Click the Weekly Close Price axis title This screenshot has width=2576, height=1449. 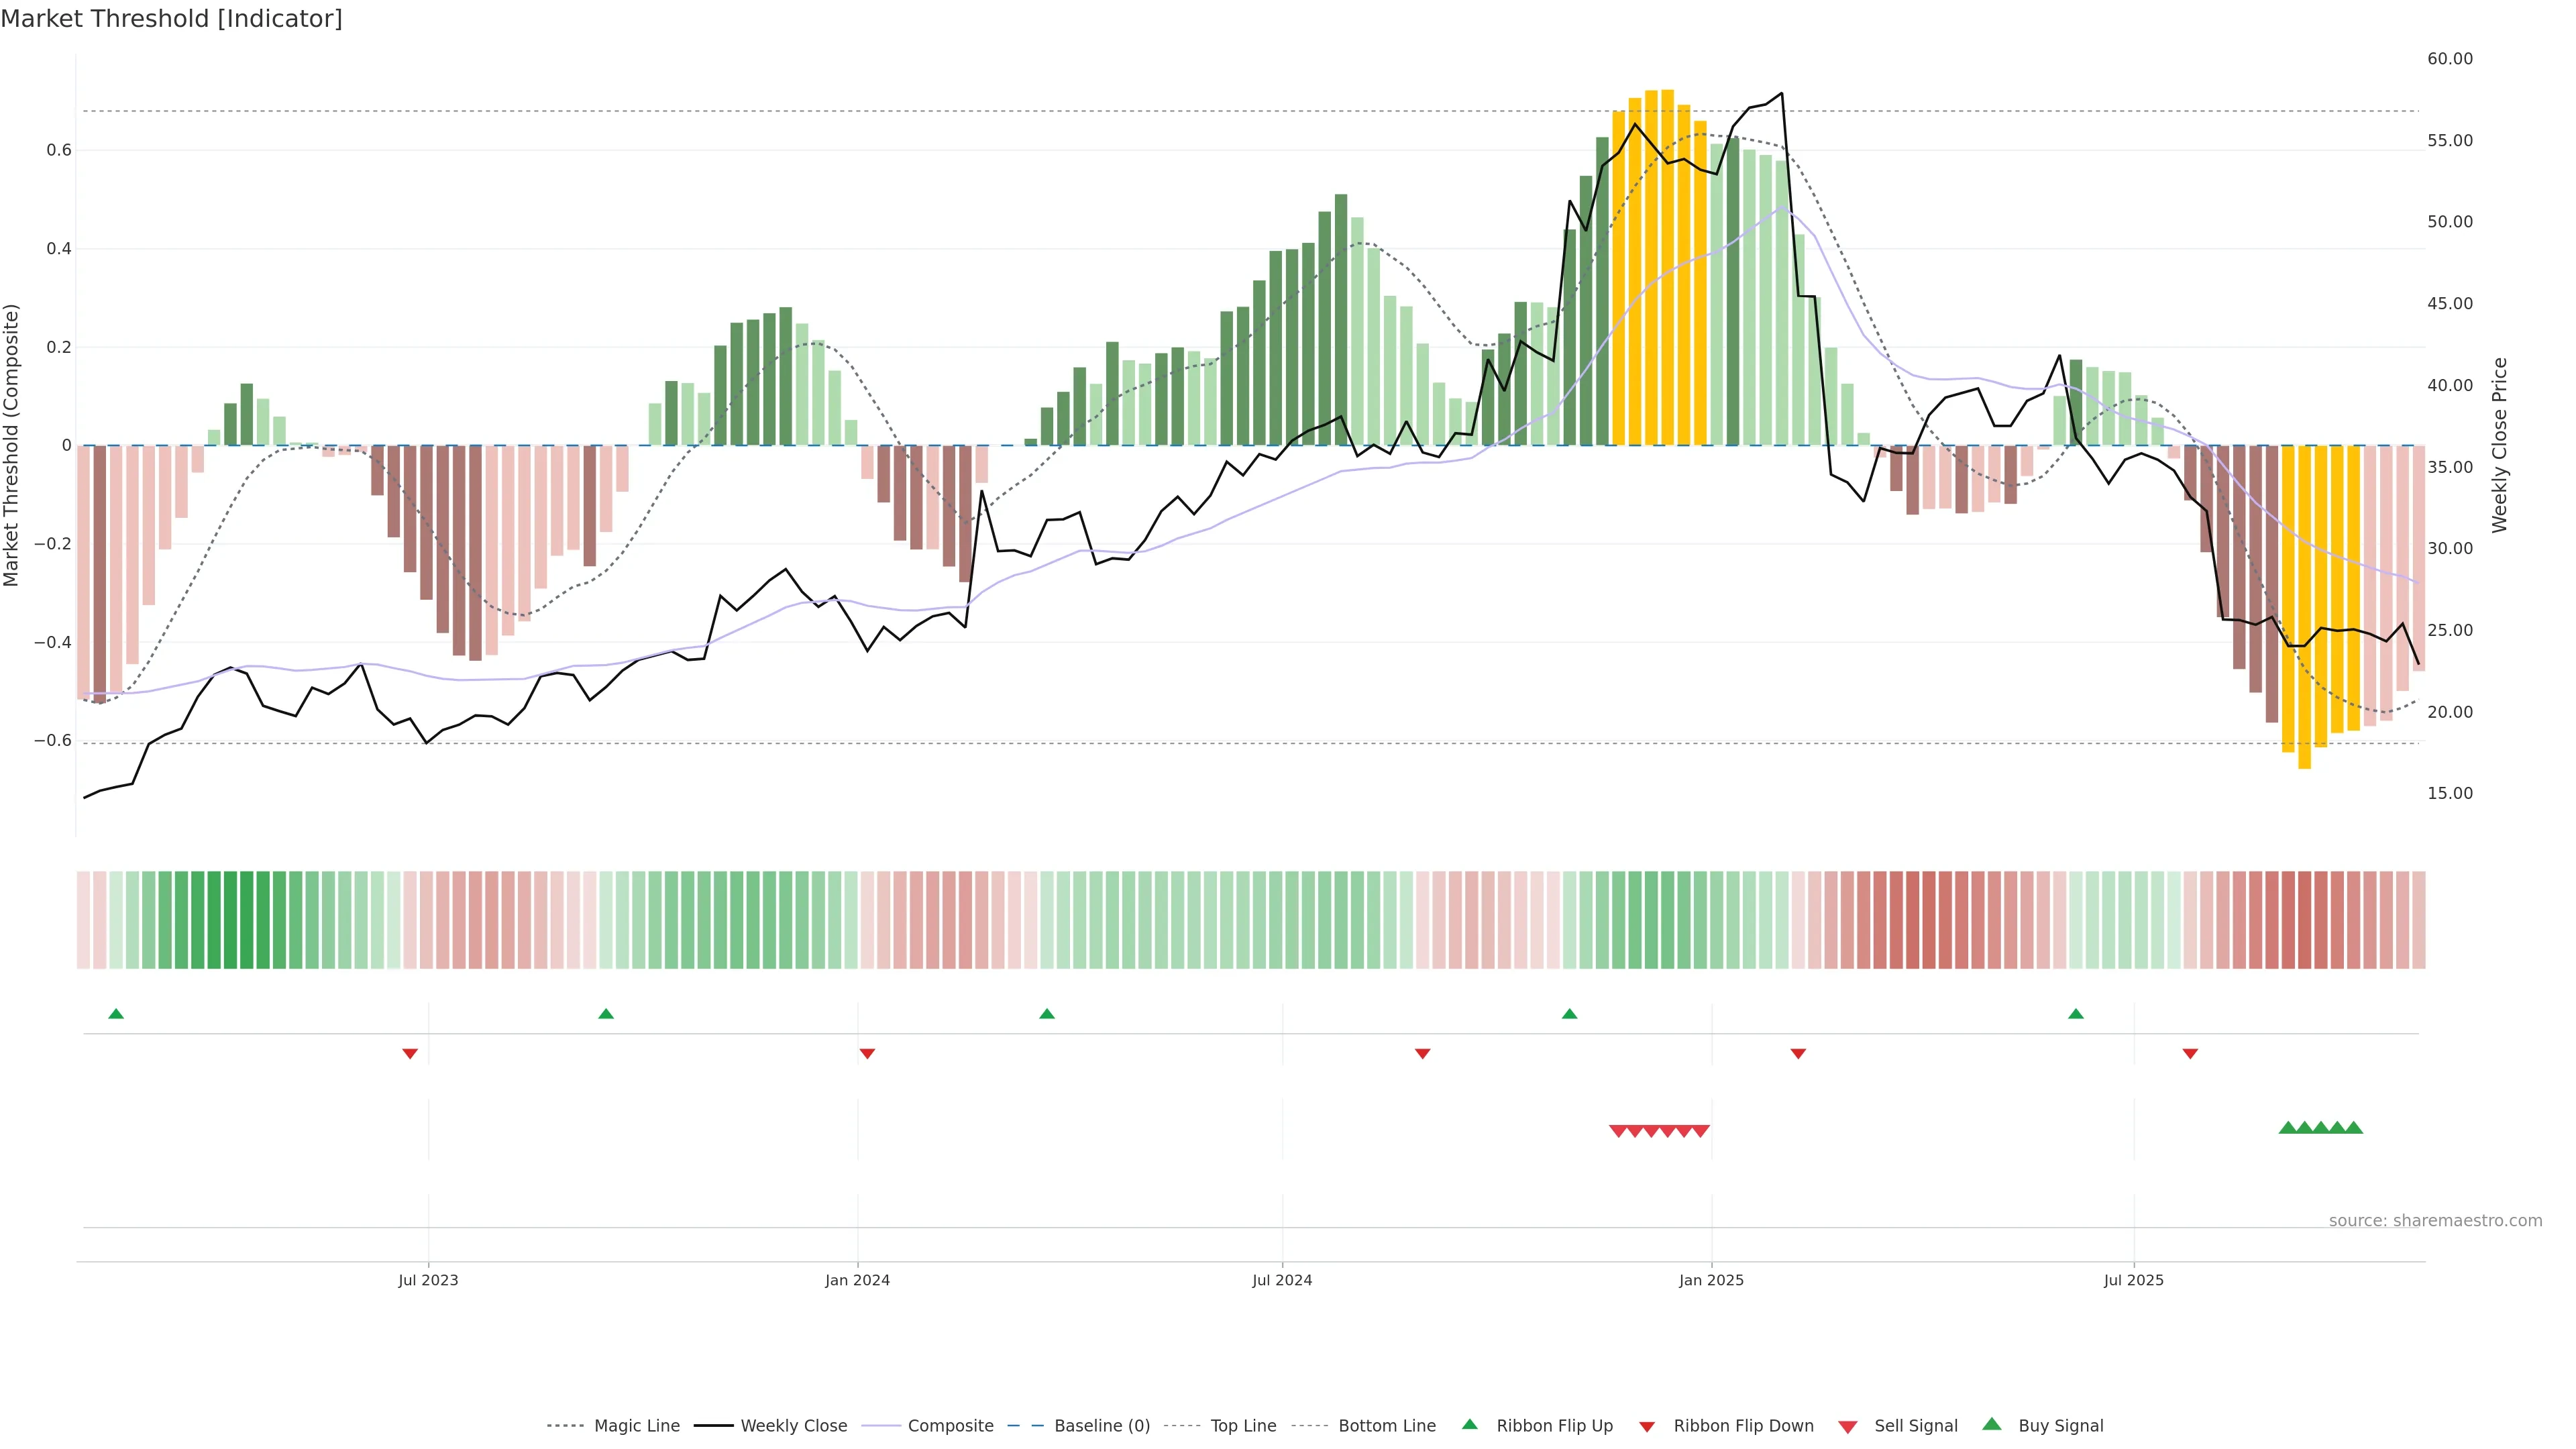tap(2500, 445)
